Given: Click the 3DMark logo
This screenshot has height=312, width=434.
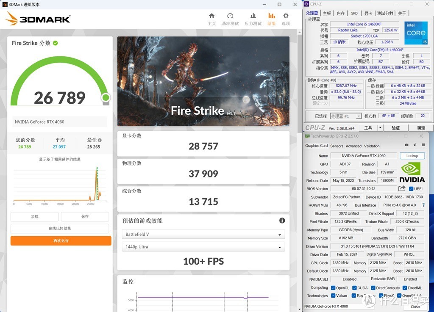Looking at the screenshot, I should [38, 19].
